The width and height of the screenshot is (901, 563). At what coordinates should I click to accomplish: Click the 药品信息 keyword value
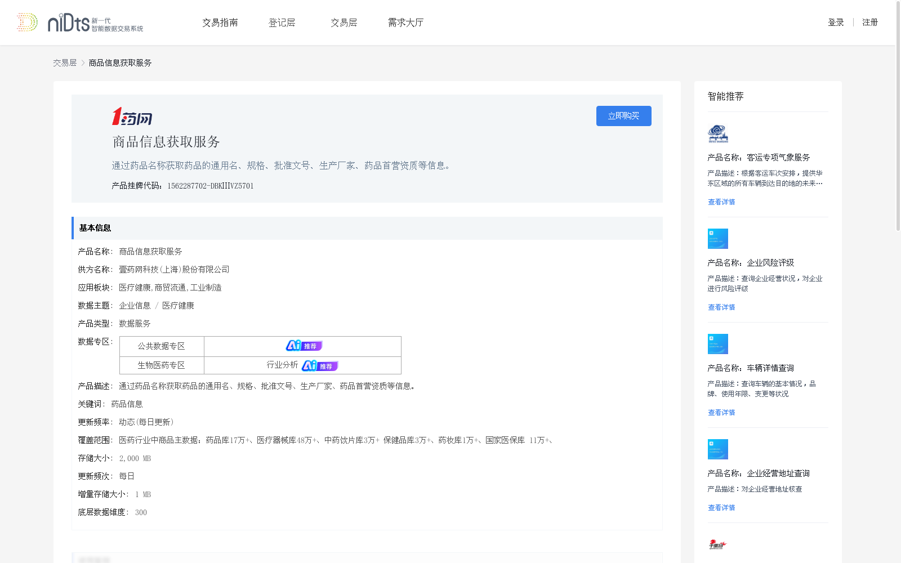coord(127,404)
